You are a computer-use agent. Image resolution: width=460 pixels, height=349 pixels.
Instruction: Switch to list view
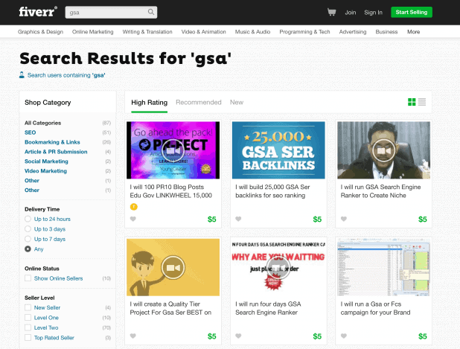click(x=422, y=102)
